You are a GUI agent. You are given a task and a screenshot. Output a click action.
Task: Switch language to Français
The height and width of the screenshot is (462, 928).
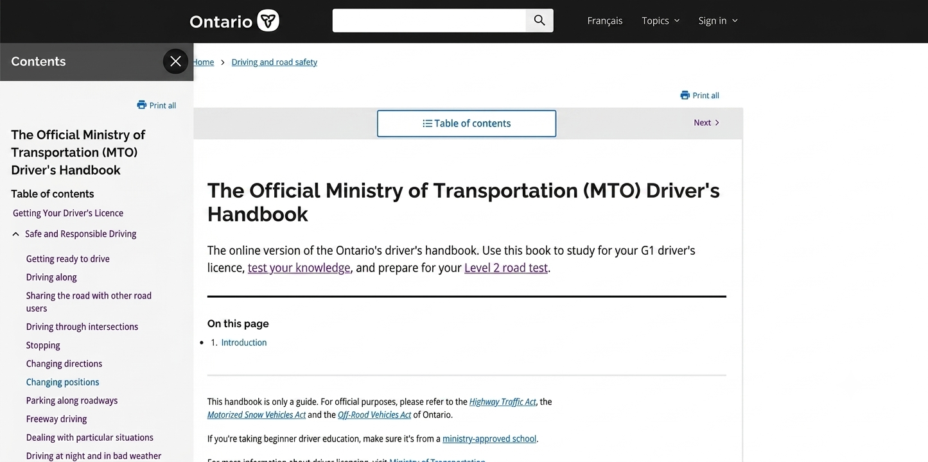604,21
